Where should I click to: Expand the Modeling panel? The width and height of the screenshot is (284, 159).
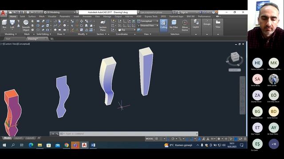pyautogui.click(x=11, y=34)
